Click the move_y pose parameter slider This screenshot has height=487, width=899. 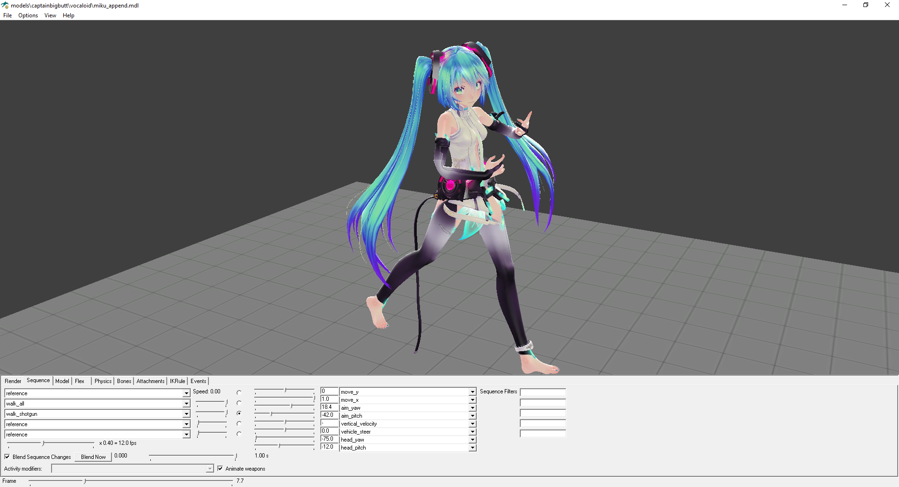pyautogui.click(x=285, y=390)
